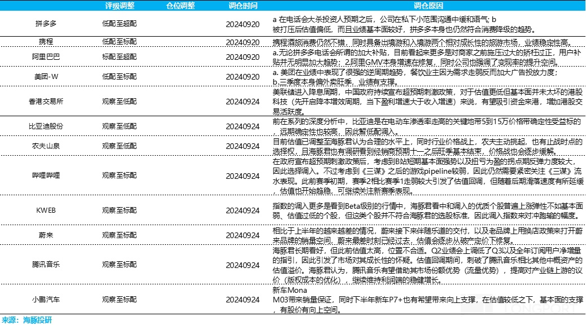Click 低配至标配 rating in 美团-W row

(119, 77)
